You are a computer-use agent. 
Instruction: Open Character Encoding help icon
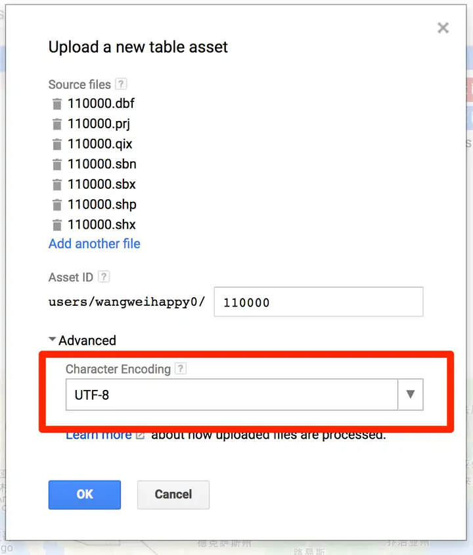coord(181,368)
